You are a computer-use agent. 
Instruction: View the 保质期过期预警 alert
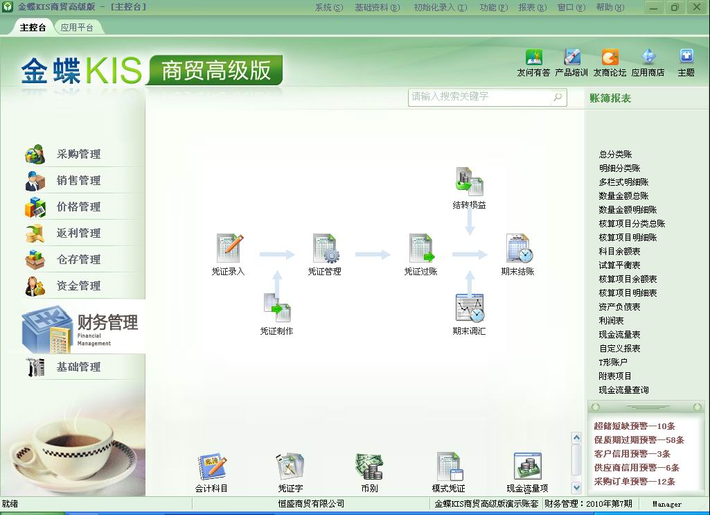[639, 440]
